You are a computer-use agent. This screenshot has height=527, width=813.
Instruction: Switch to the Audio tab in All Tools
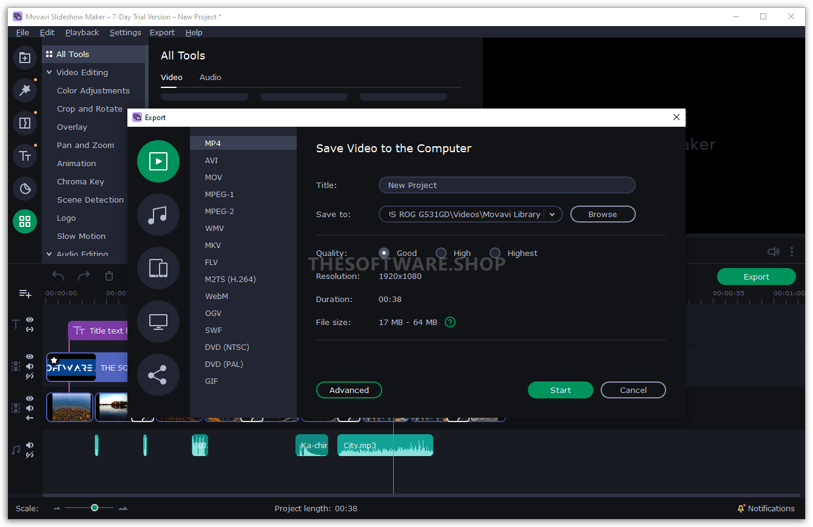pos(210,77)
